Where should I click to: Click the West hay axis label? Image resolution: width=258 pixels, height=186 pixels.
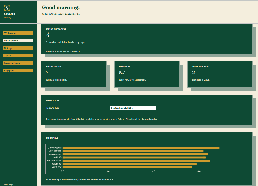[x=56, y=167]
